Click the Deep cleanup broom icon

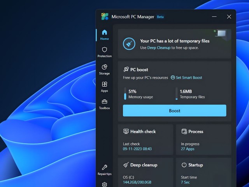[x=126, y=165]
